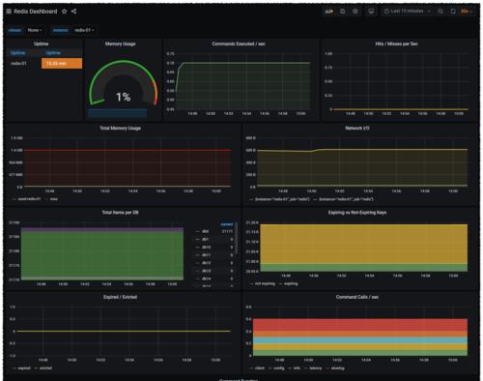This screenshot has height=381, width=483.
Task: Click the red band in Command Calls chart
Action: click(x=360, y=325)
